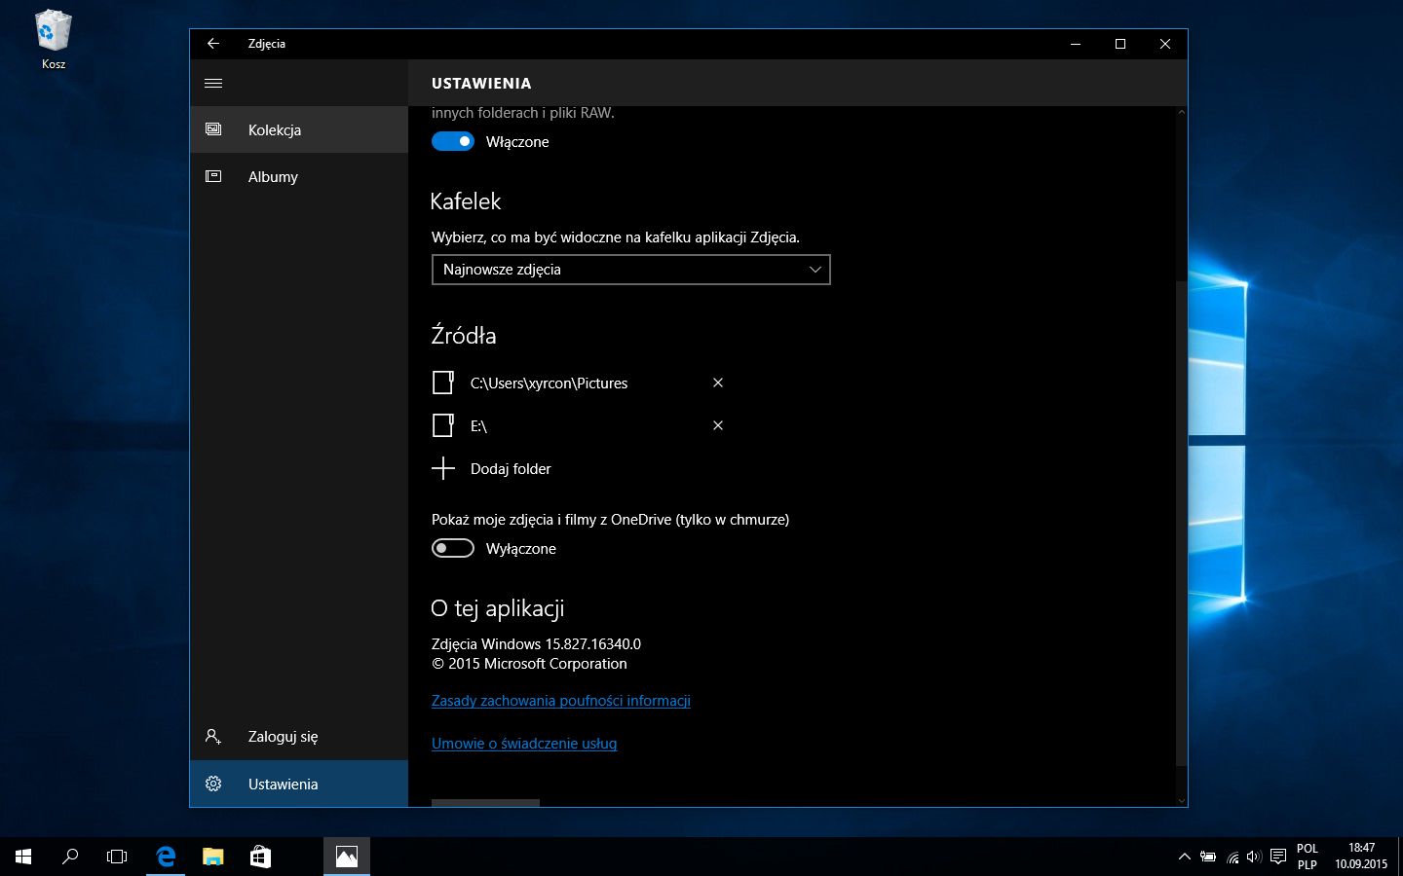Viewport: 1403px width, 876px height.
Task: Minimize the Zdjęcia window
Action: (1076, 44)
